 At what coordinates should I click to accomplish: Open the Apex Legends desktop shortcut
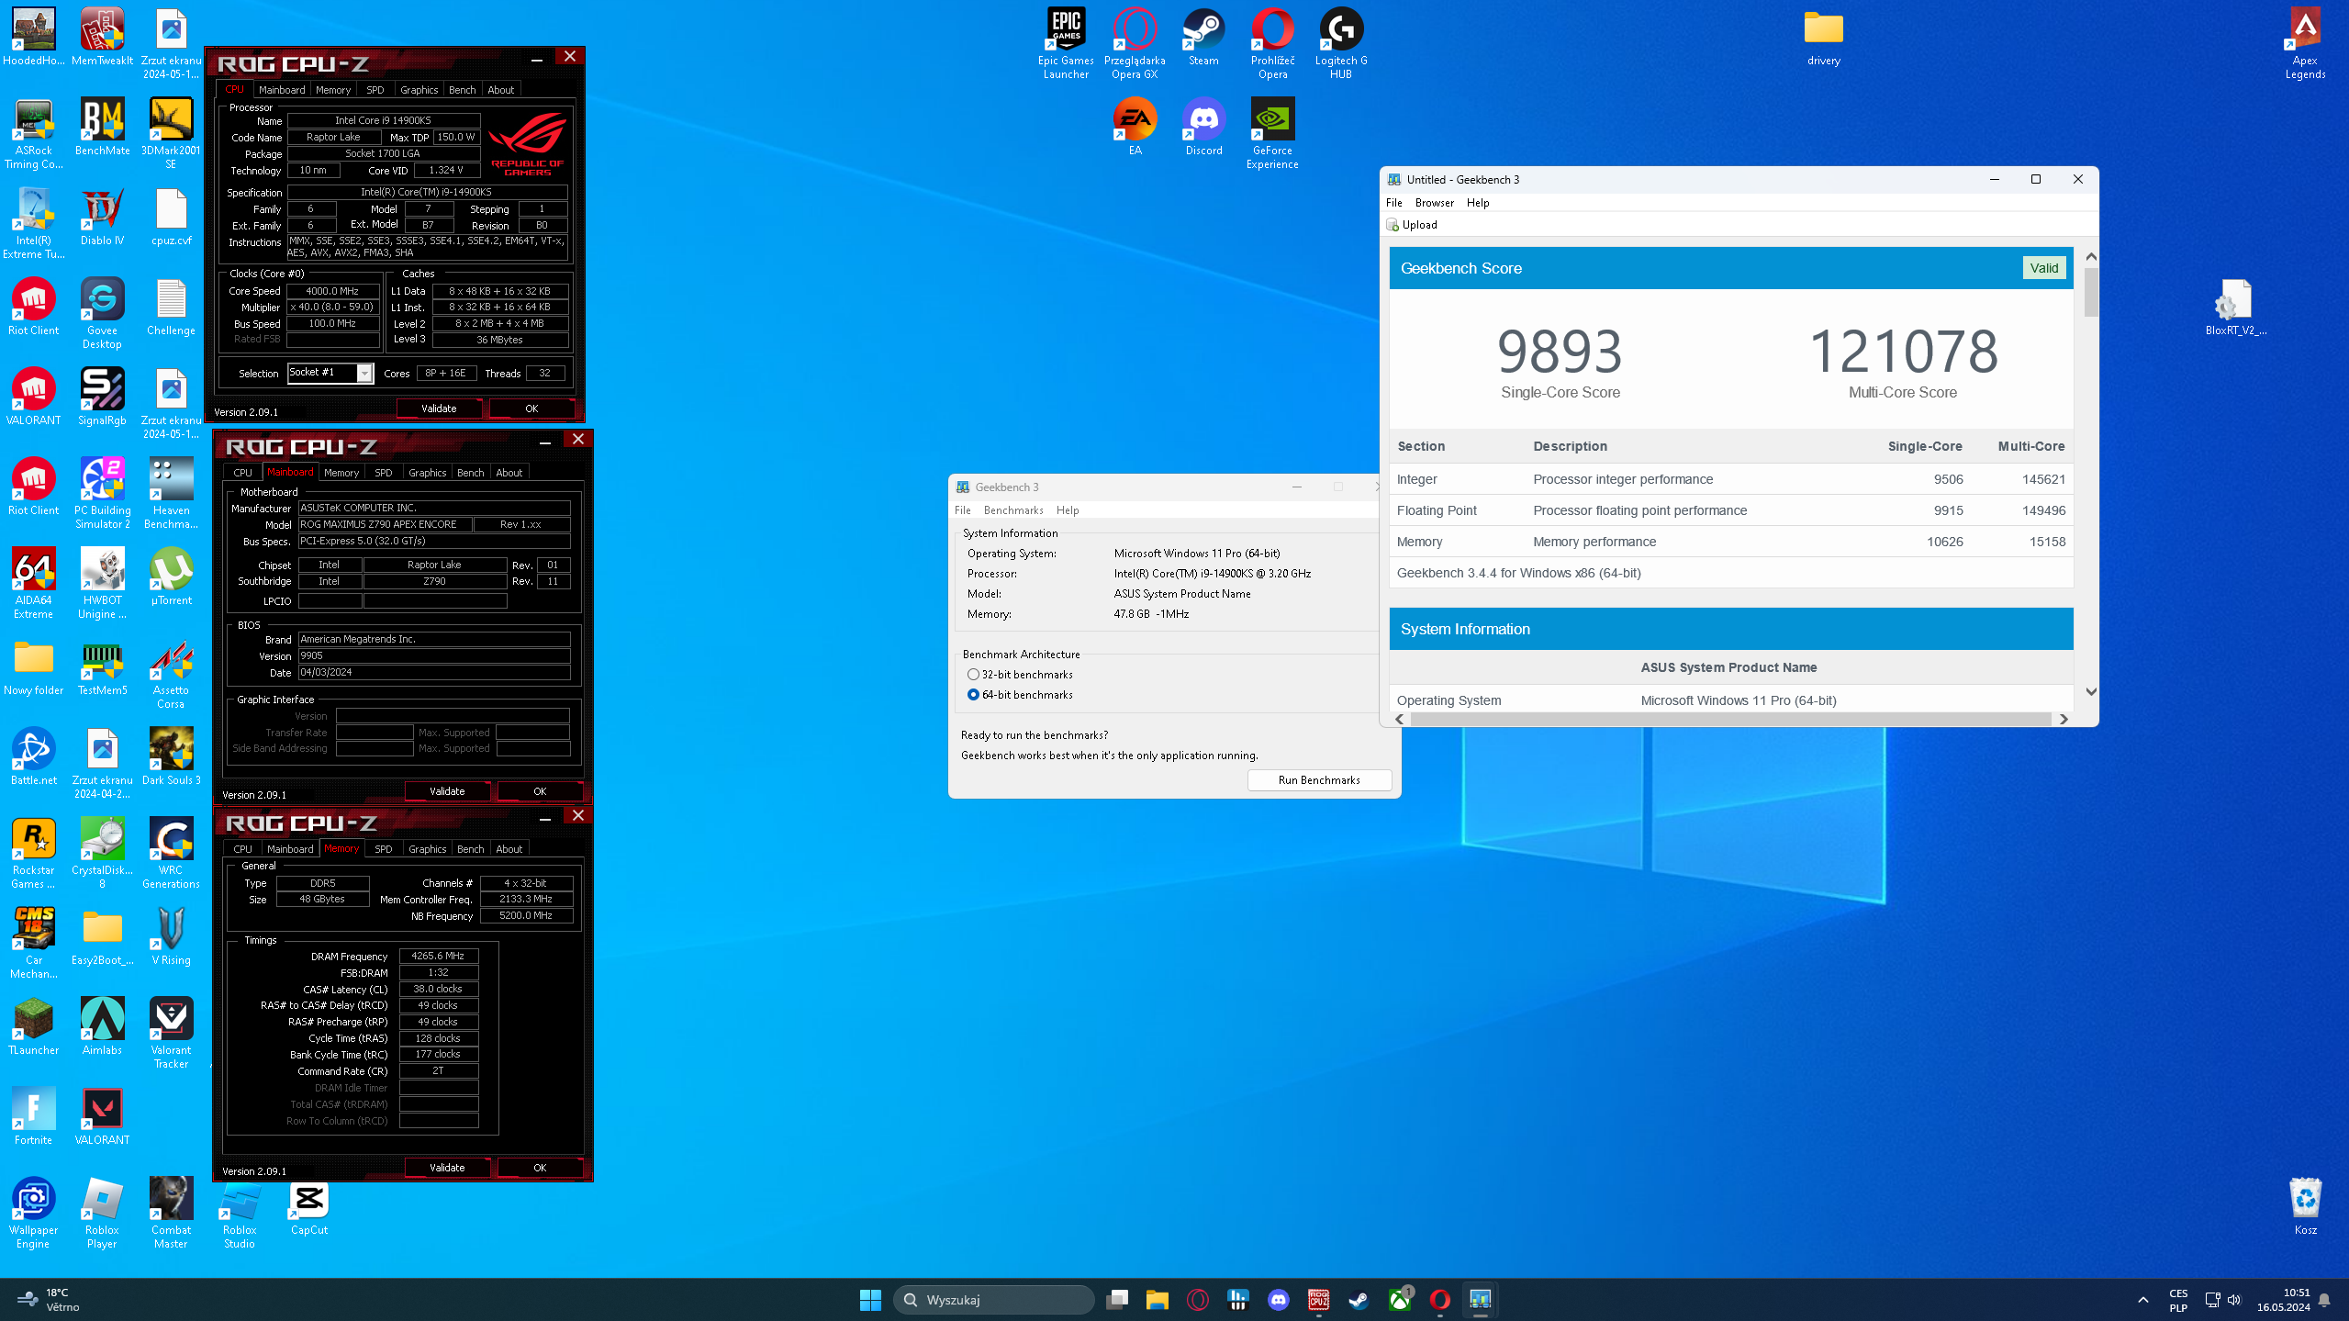pos(2305,43)
